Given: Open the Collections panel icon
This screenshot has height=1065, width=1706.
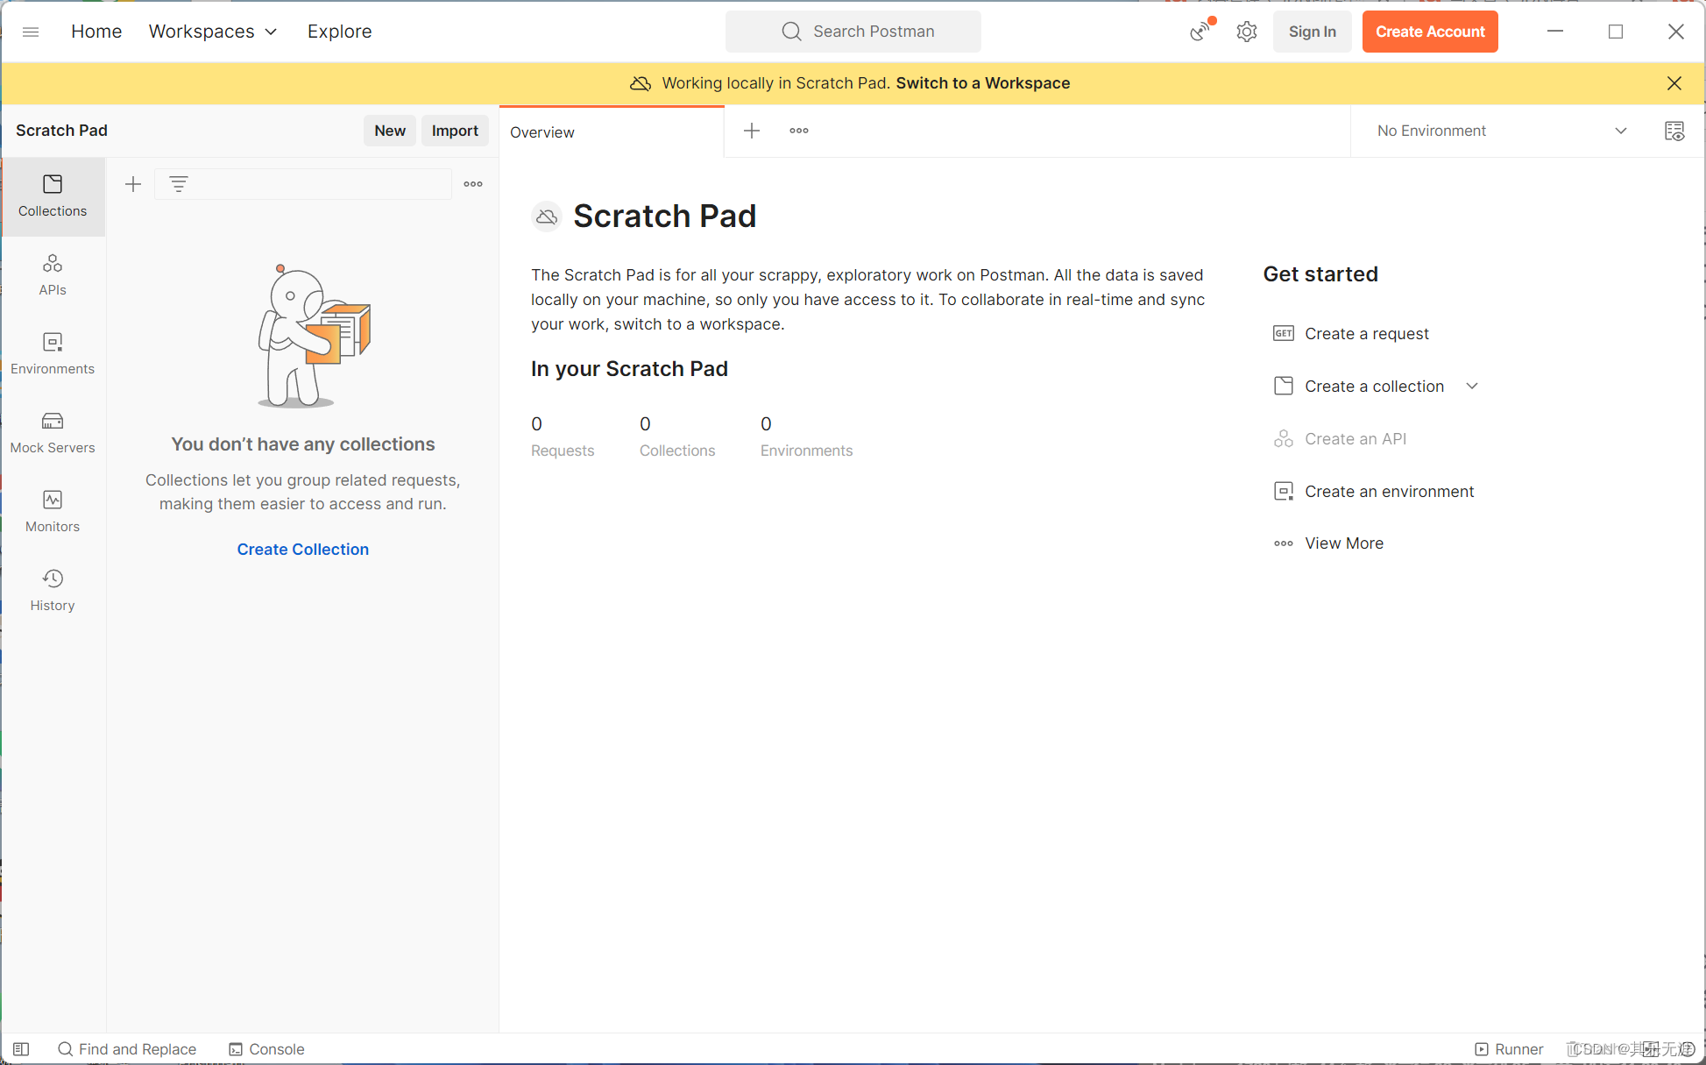Looking at the screenshot, I should point(53,194).
